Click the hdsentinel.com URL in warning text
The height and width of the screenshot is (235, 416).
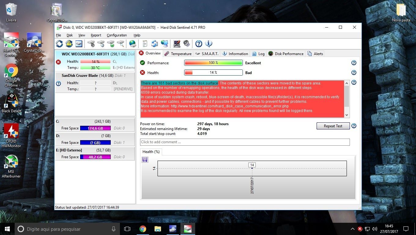click(x=230, y=106)
